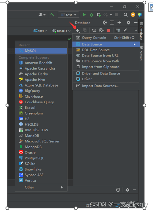Click the data source properties wrench icon
153x211 pixels.
(101, 31)
